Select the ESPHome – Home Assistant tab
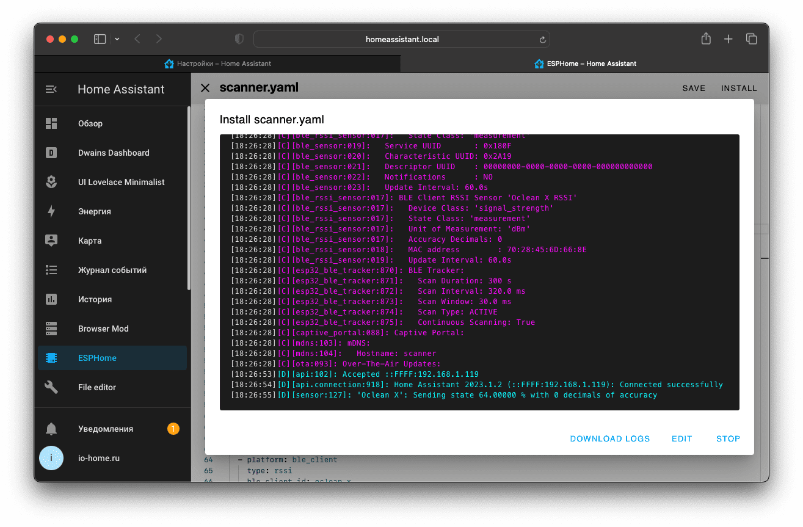The width and height of the screenshot is (803, 527). pos(585,64)
